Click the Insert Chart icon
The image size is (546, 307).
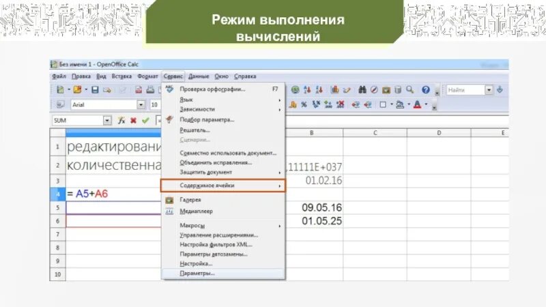(x=334, y=90)
